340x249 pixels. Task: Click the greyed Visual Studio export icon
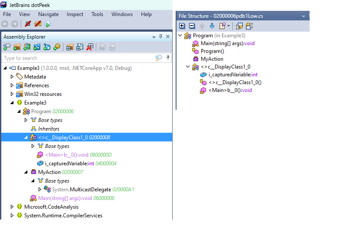(102, 47)
